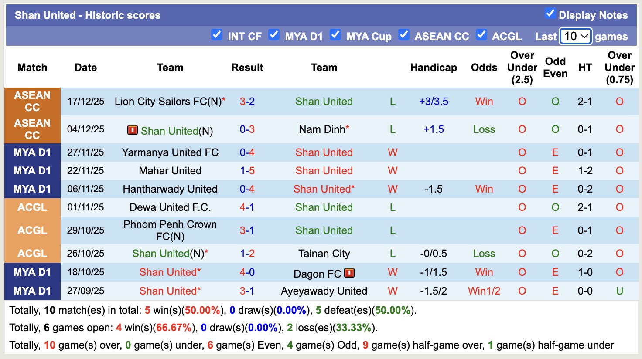Image resolution: width=642 pixels, height=359 pixels.
Task: Click the MYA D1 row label
Action: tap(32, 152)
